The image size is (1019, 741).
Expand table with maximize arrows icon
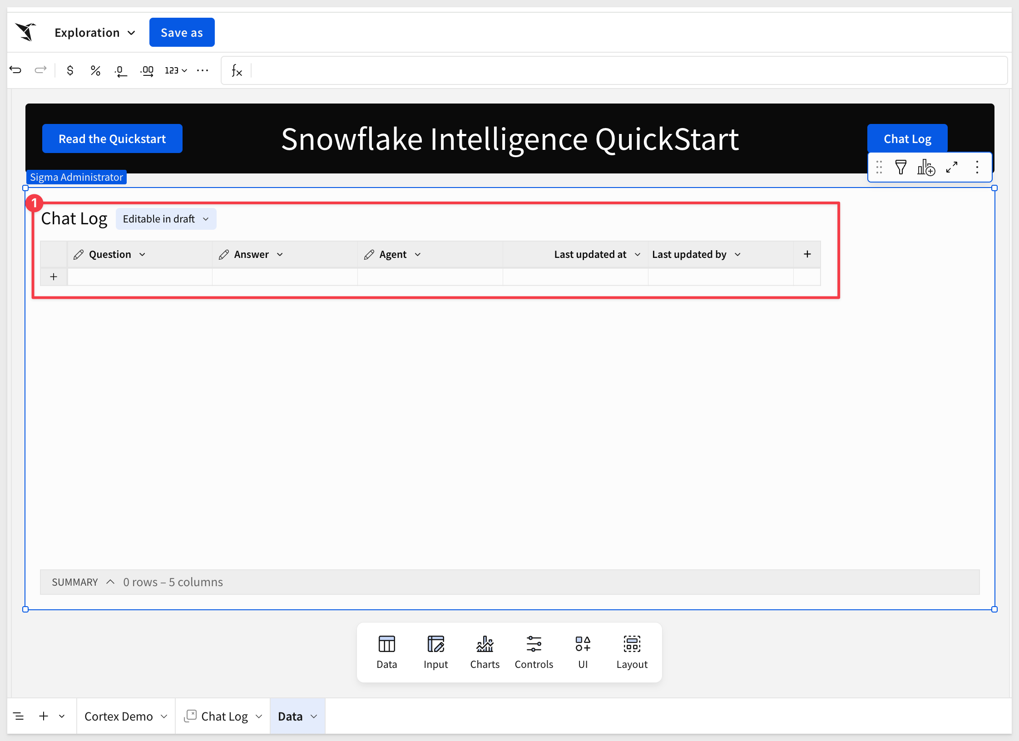(952, 168)
